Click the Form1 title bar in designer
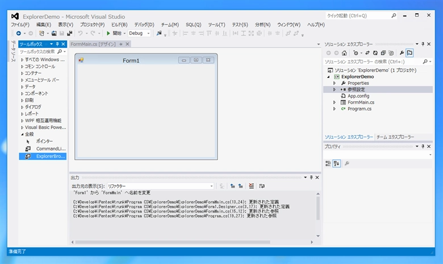The height and width of the screenshot is (264, 443). tap(131, 60)
